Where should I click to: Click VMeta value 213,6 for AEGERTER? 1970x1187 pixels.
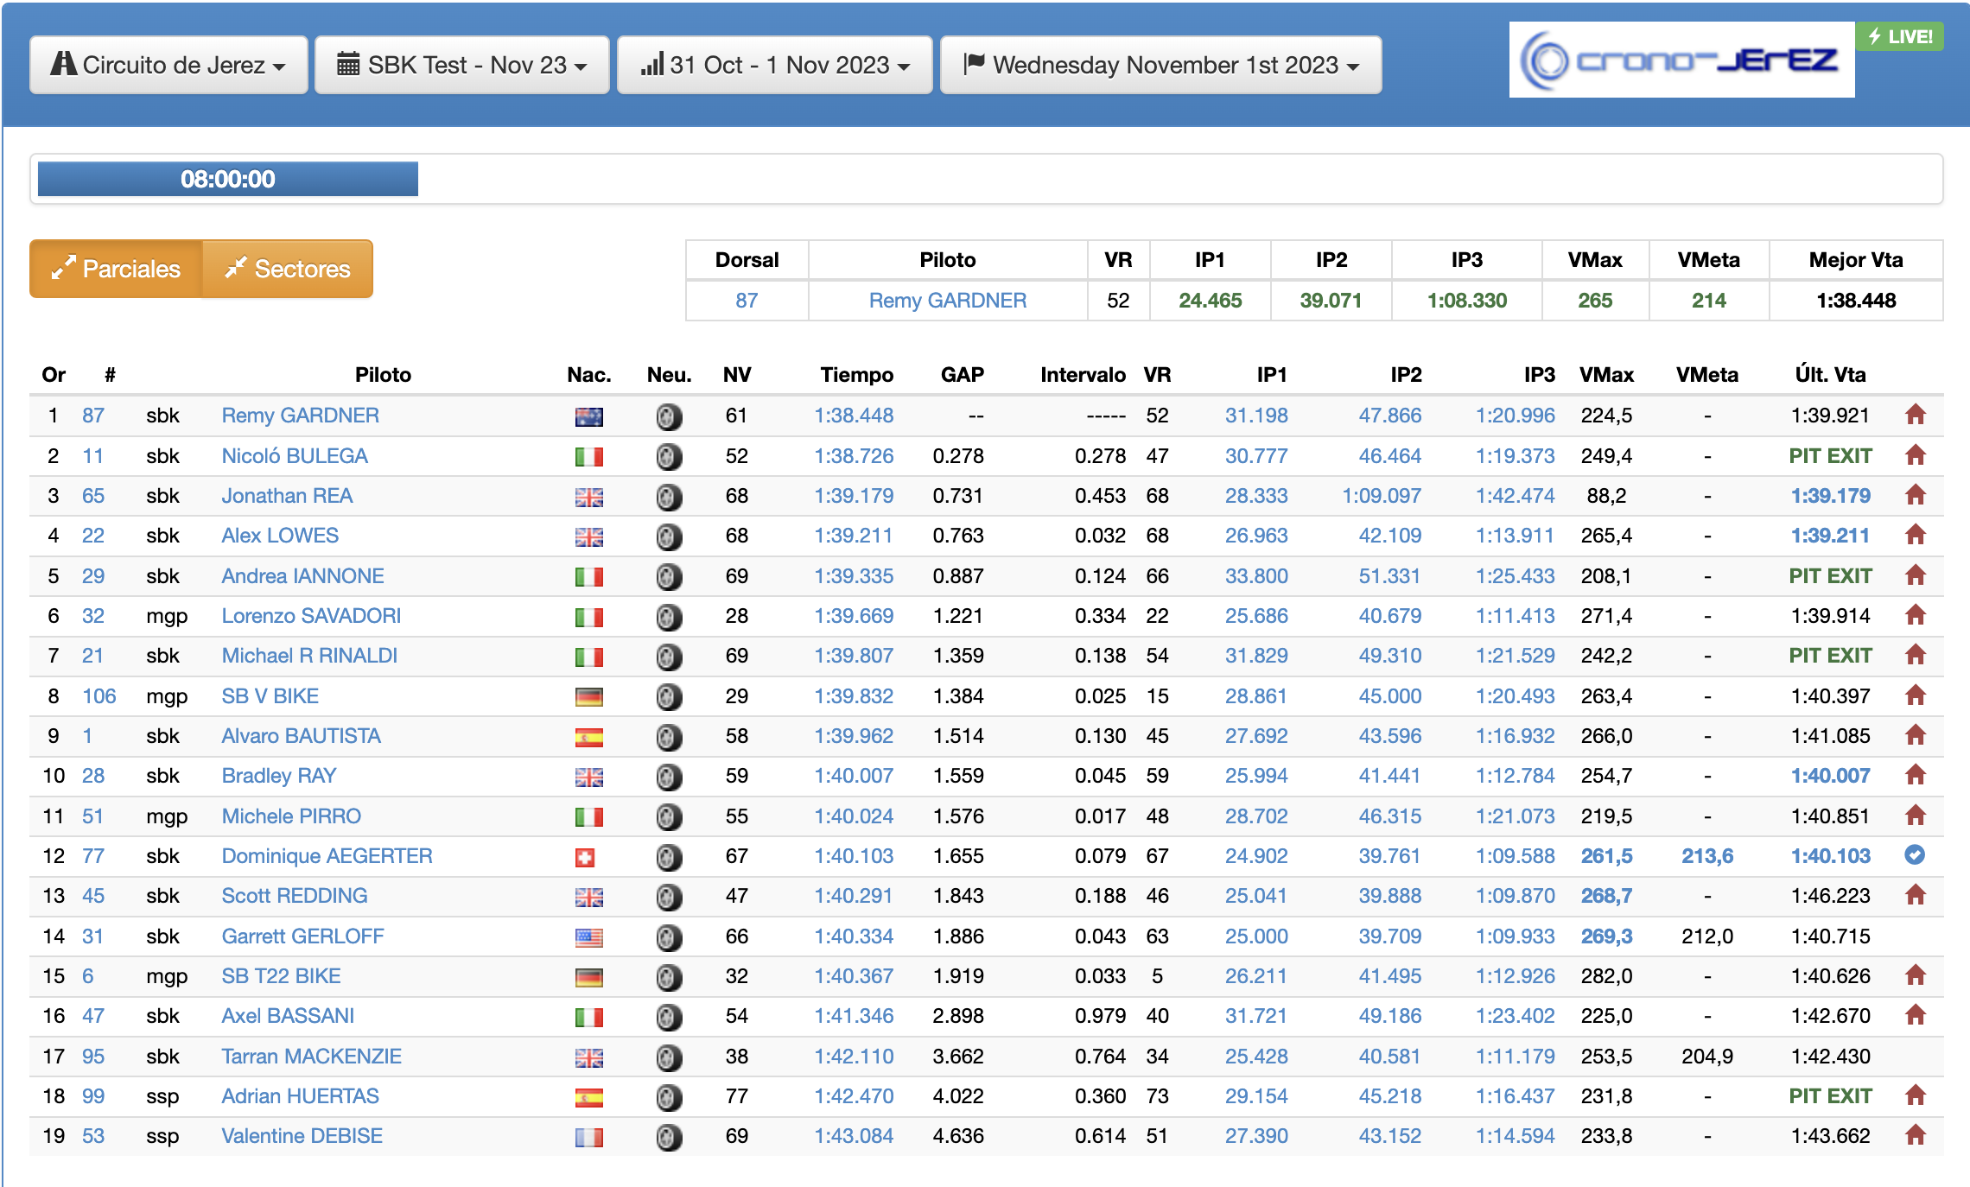point(1706,856)
